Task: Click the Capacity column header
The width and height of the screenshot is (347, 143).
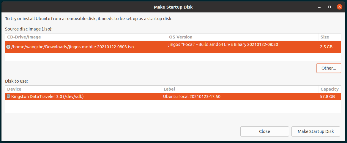Action: (x=329, y=89)
